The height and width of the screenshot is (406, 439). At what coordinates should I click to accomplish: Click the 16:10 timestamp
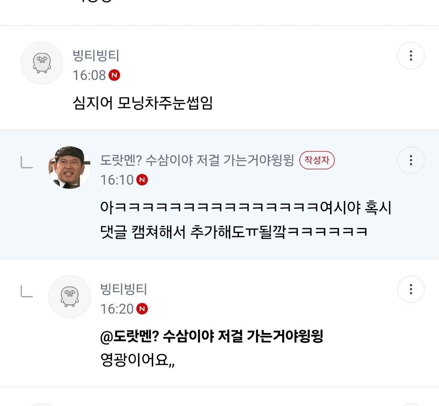pyautogui.click(x=117, y=180)
